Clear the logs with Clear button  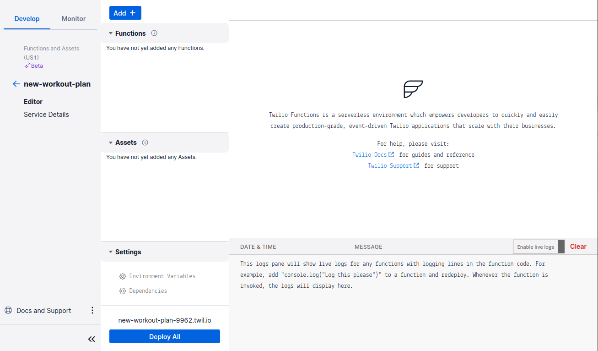pos(578,247)
